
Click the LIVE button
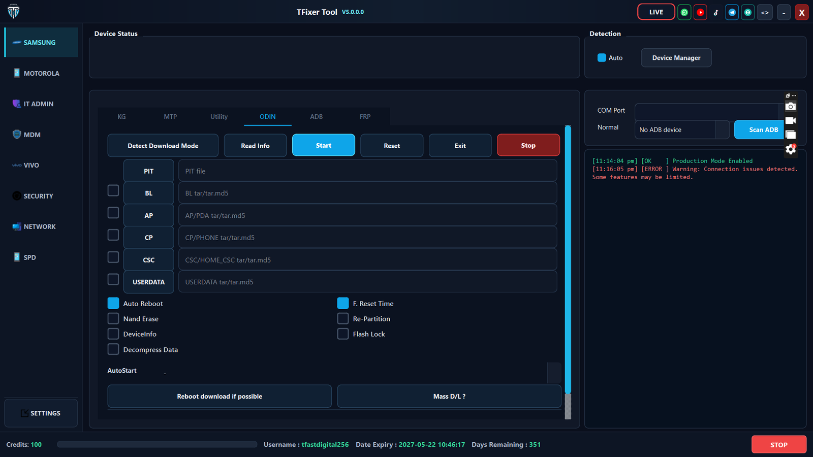tap(656, 12)
